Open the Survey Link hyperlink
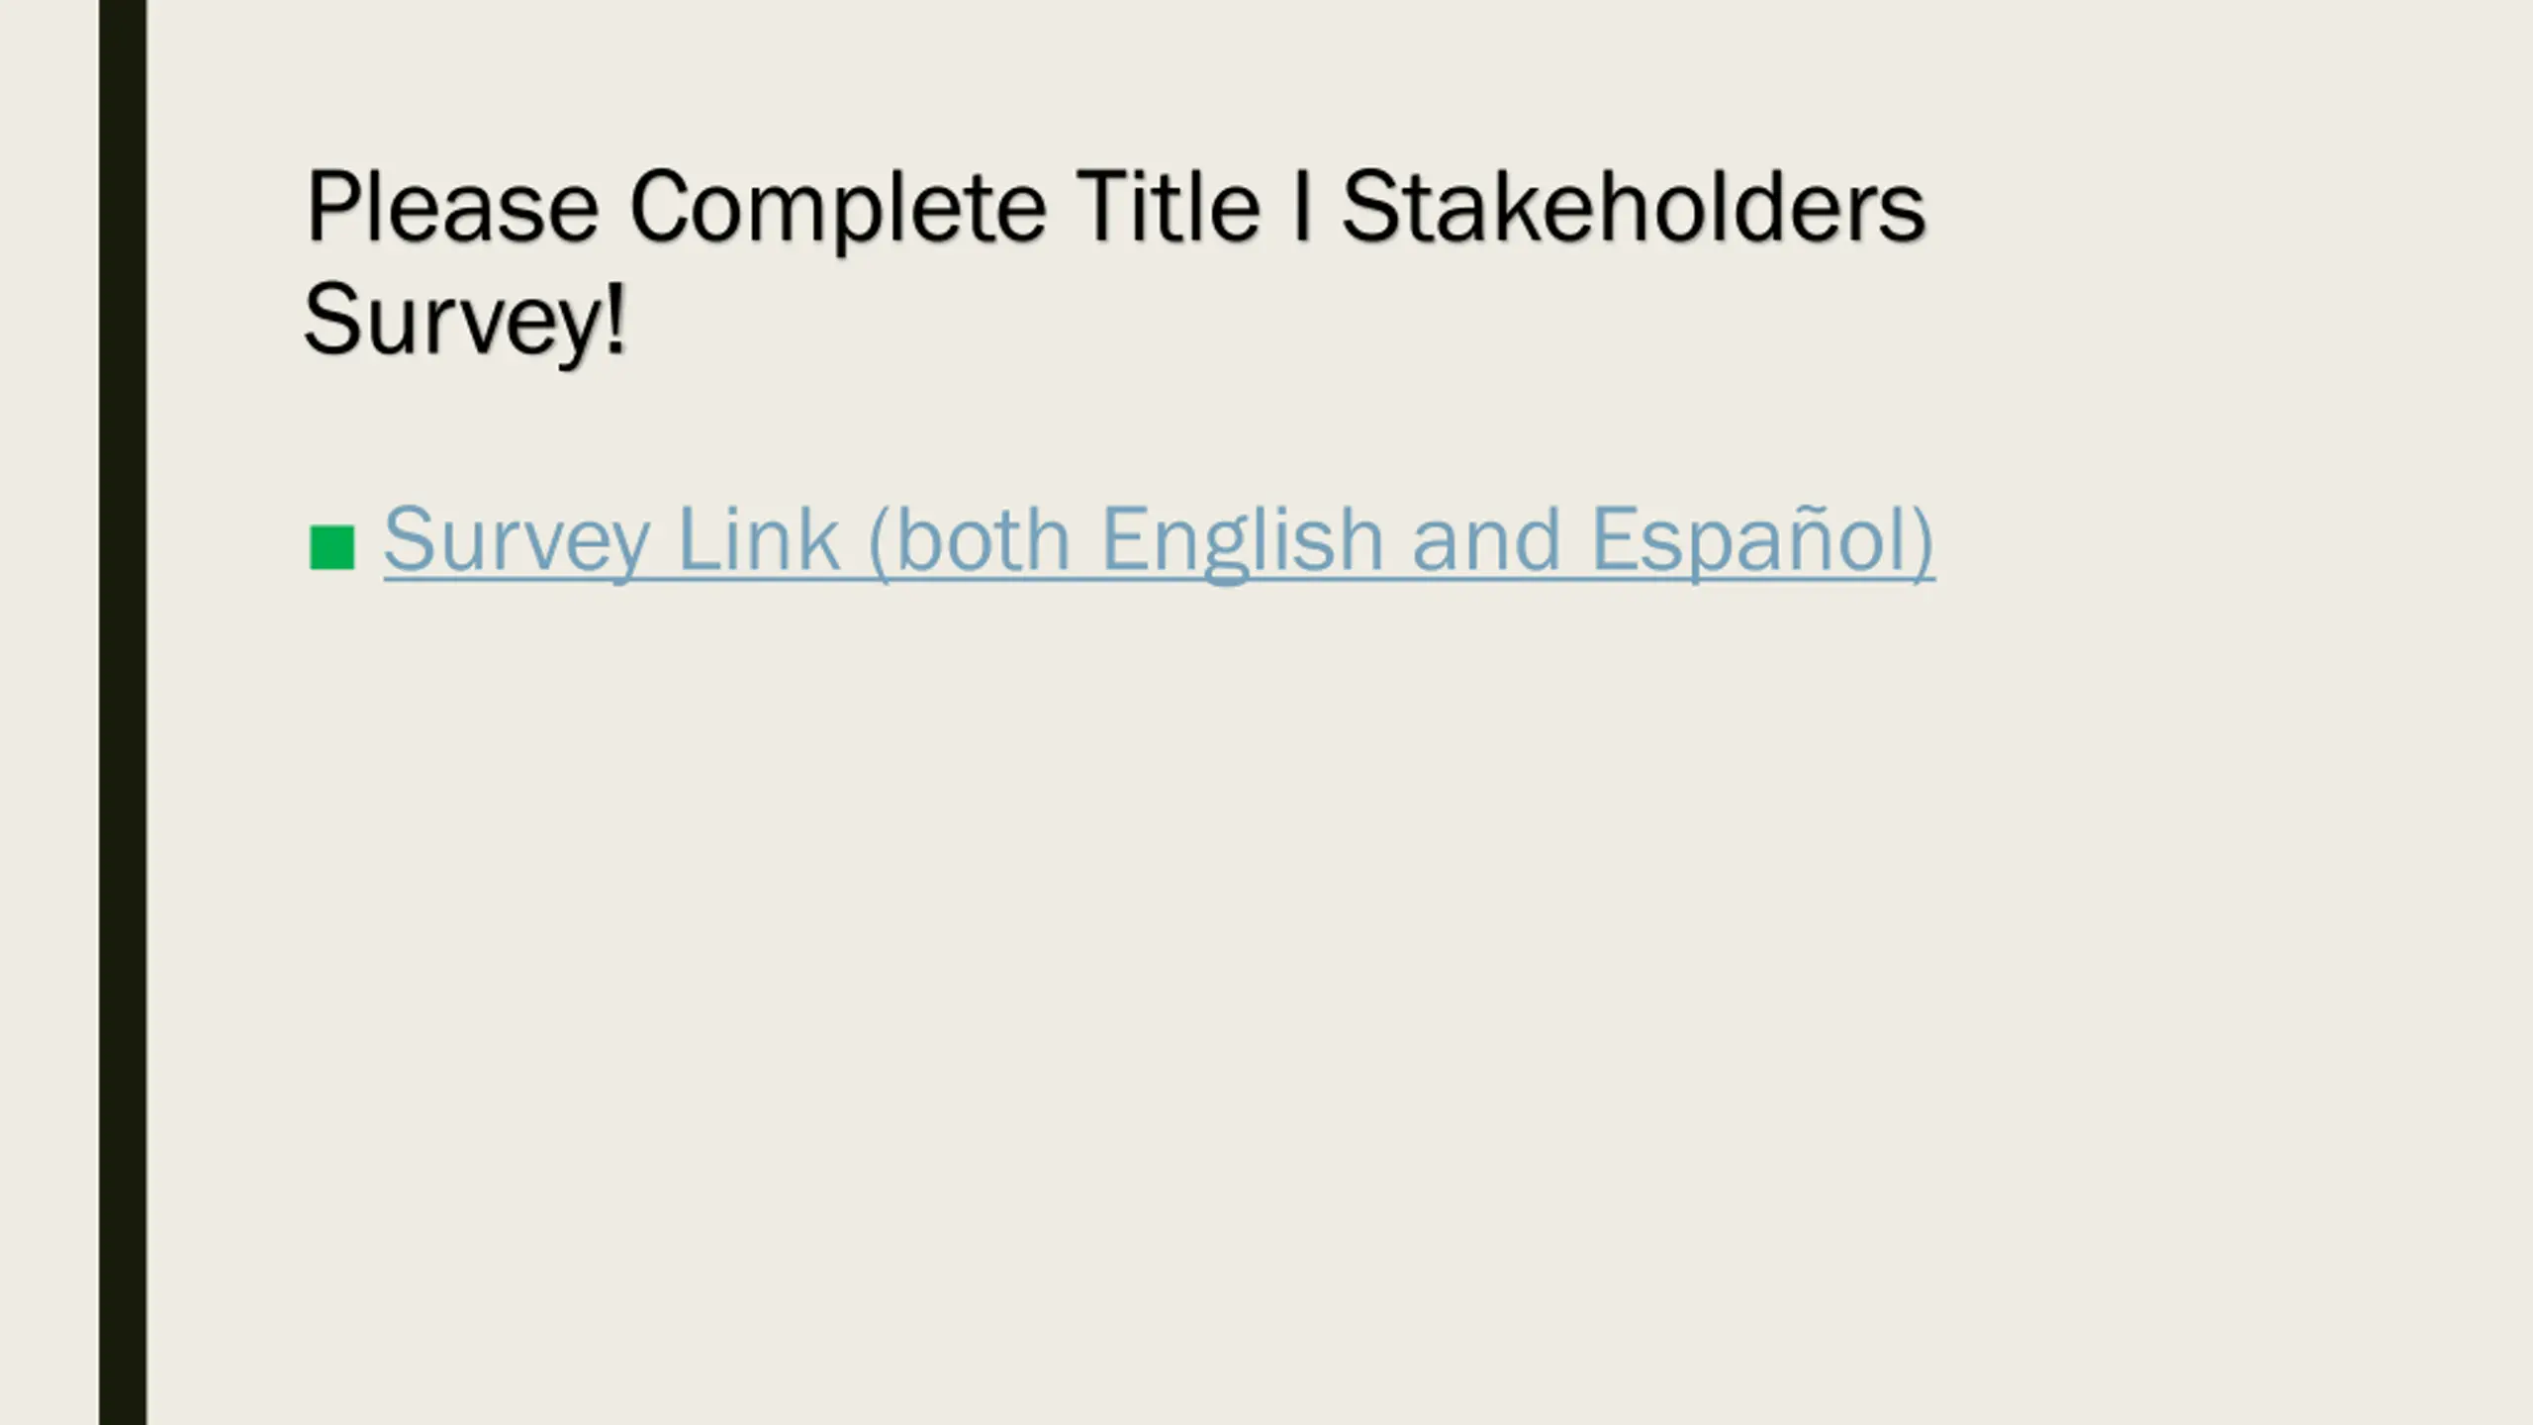 pos(1159,540)
